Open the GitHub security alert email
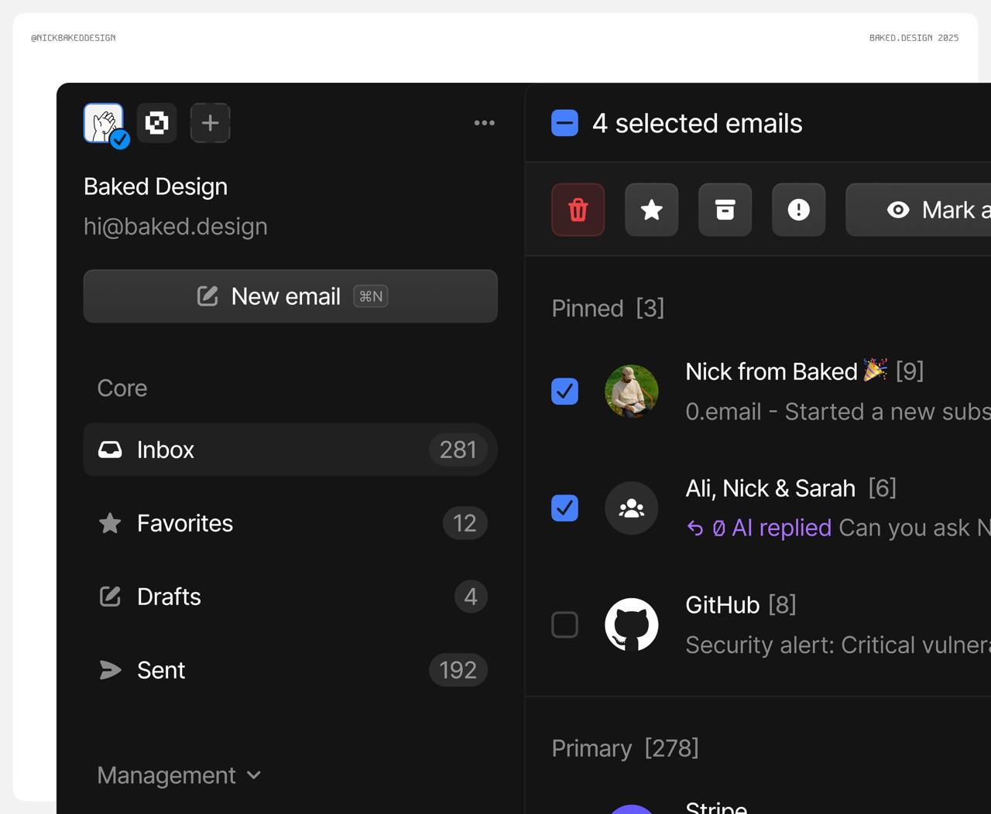 coord(759,624)
